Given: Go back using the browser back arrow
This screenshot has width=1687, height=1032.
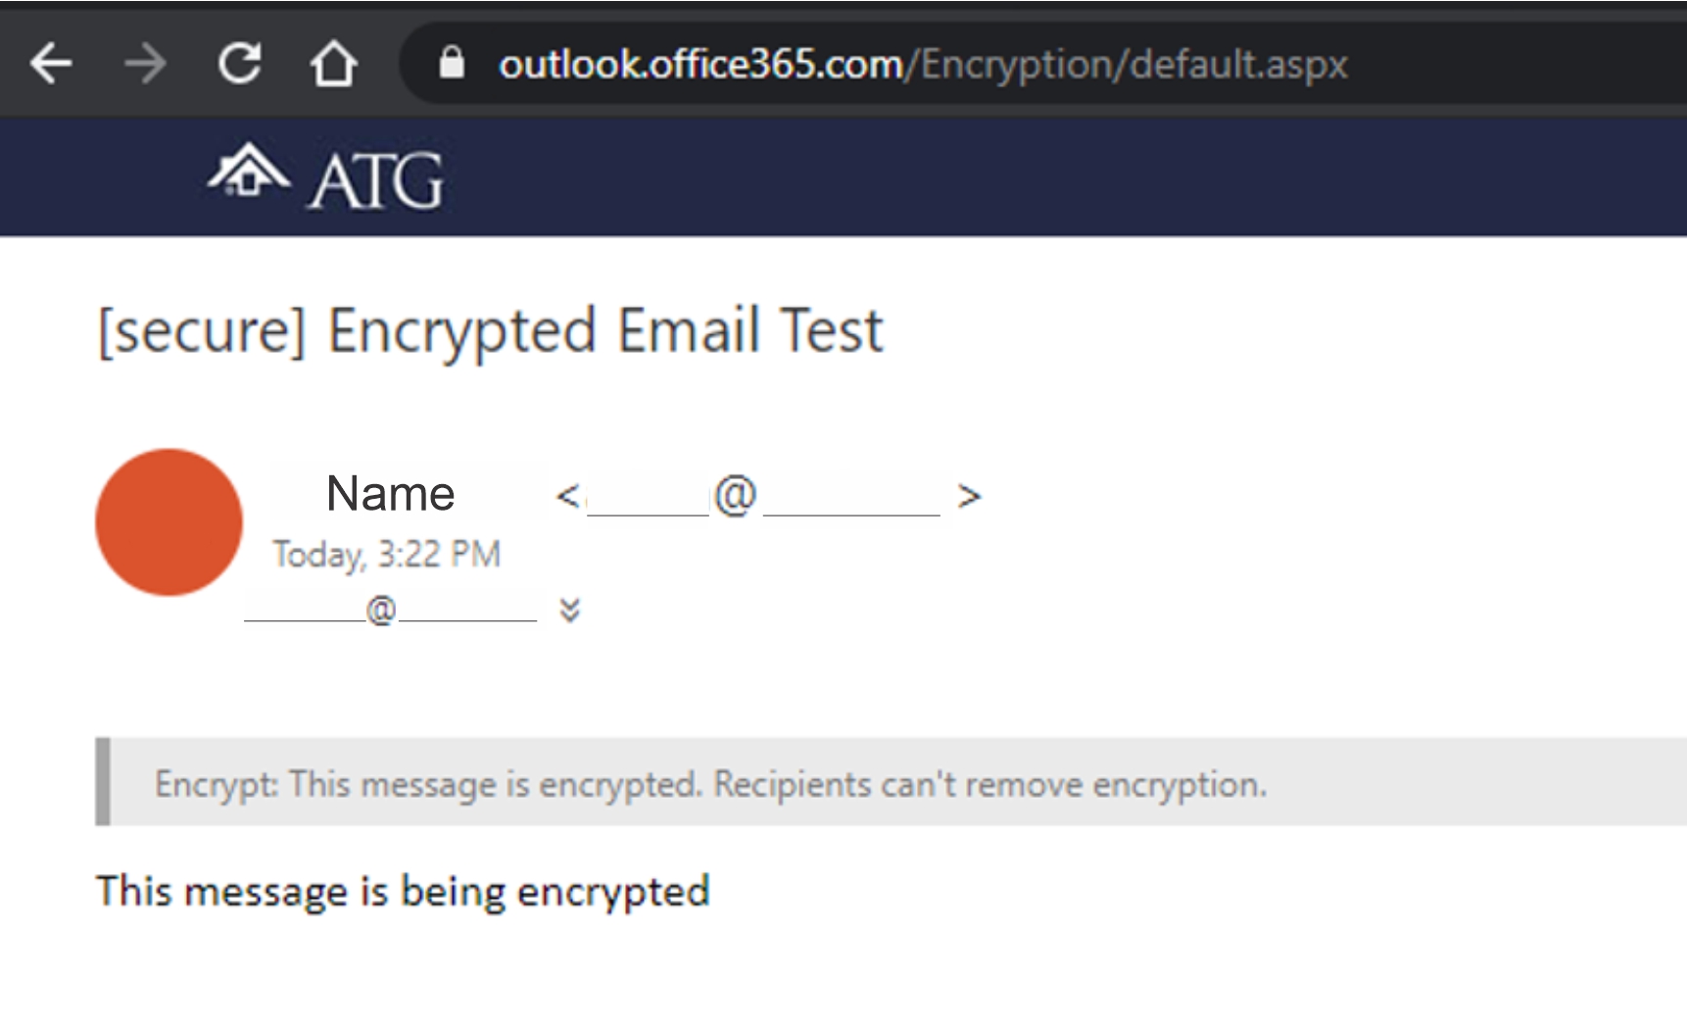Looking at the screenshot, I should point(51,65).
